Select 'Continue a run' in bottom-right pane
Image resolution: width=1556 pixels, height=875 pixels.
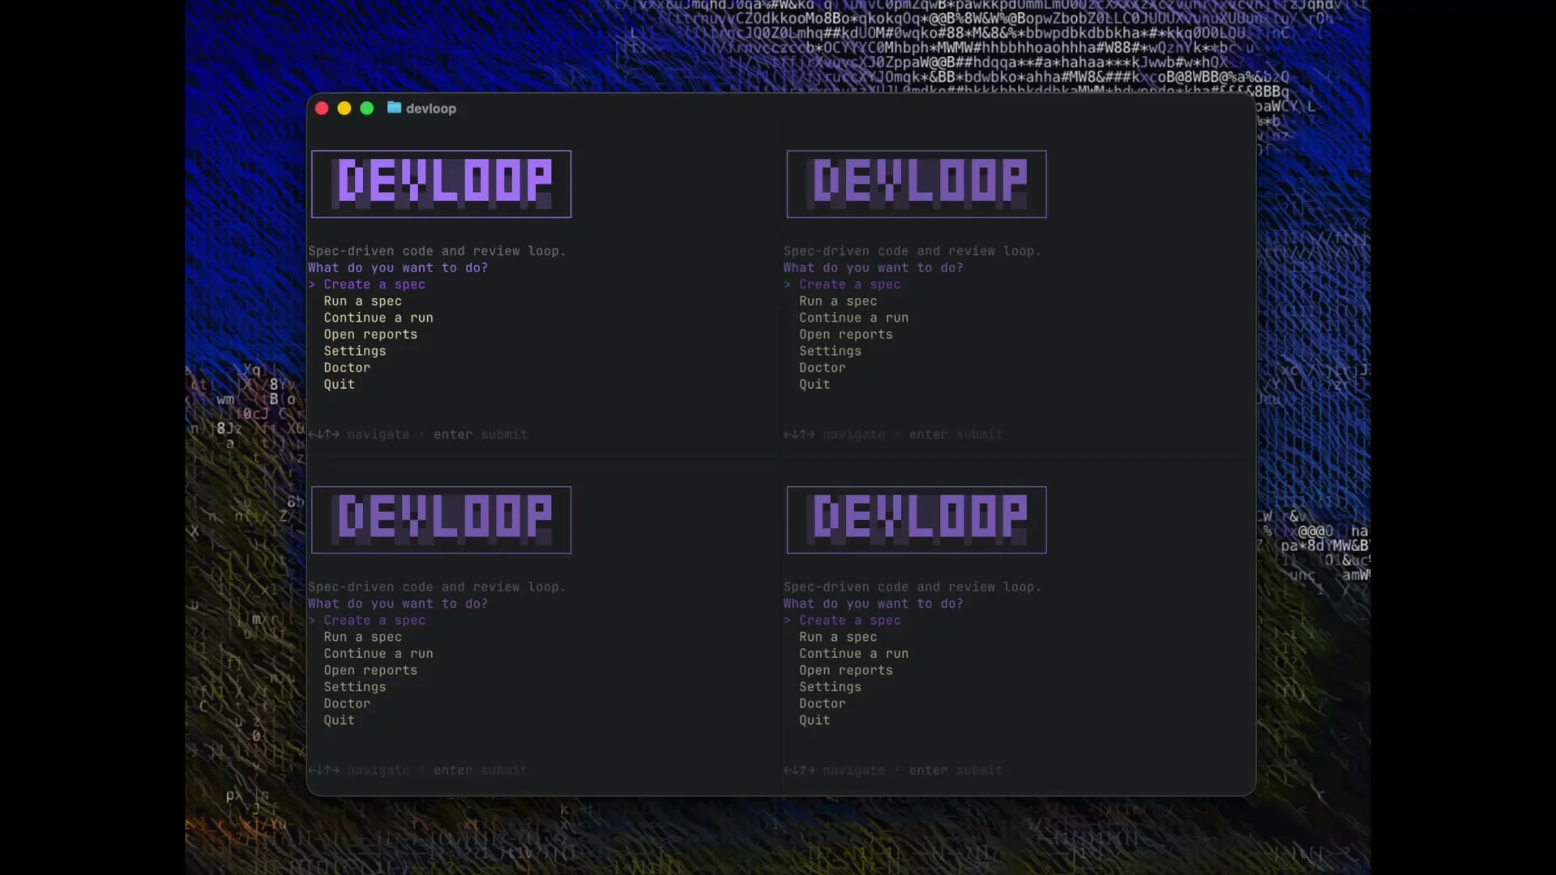853,654
